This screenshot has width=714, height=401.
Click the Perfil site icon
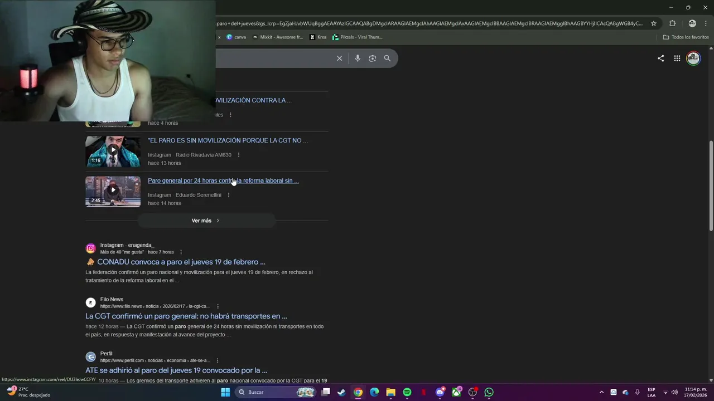[x=90, y=357]
